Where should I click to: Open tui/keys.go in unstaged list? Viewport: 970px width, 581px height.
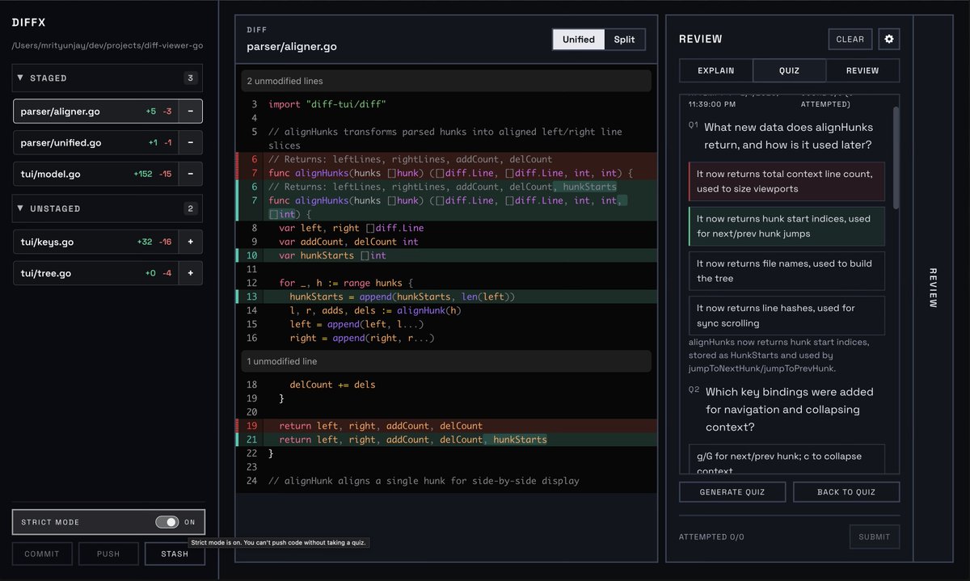click(95, 242)
